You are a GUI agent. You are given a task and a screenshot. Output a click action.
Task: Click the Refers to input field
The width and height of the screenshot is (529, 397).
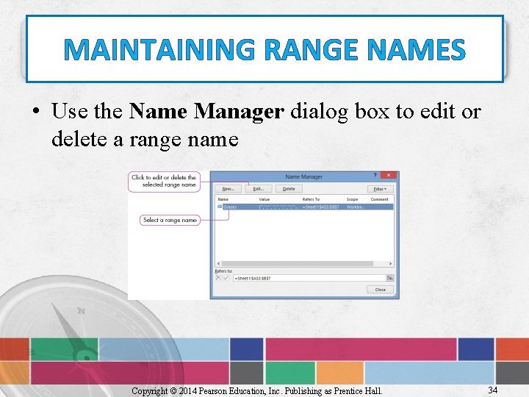point(309,278)
